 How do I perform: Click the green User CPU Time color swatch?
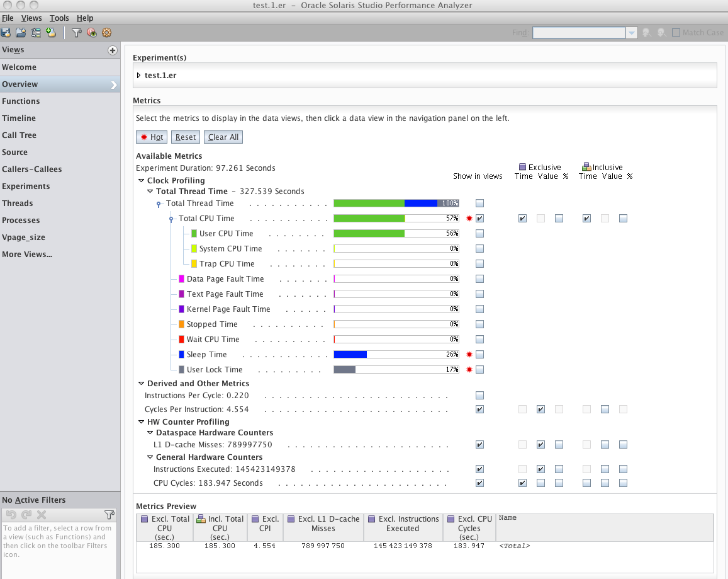pos(194,234)
